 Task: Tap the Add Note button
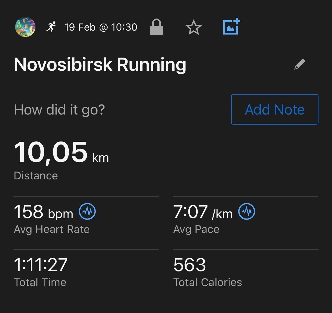275,109
